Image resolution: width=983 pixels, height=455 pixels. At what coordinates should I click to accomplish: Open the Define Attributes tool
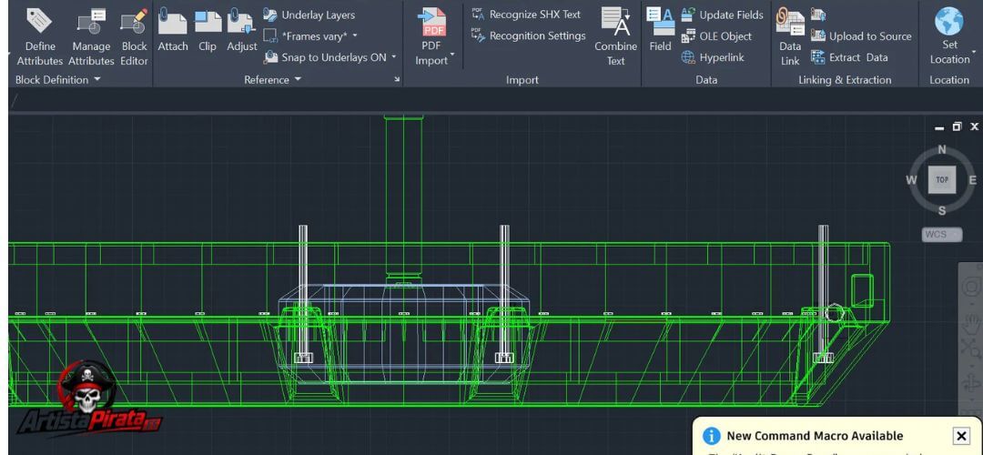[39, 37]
